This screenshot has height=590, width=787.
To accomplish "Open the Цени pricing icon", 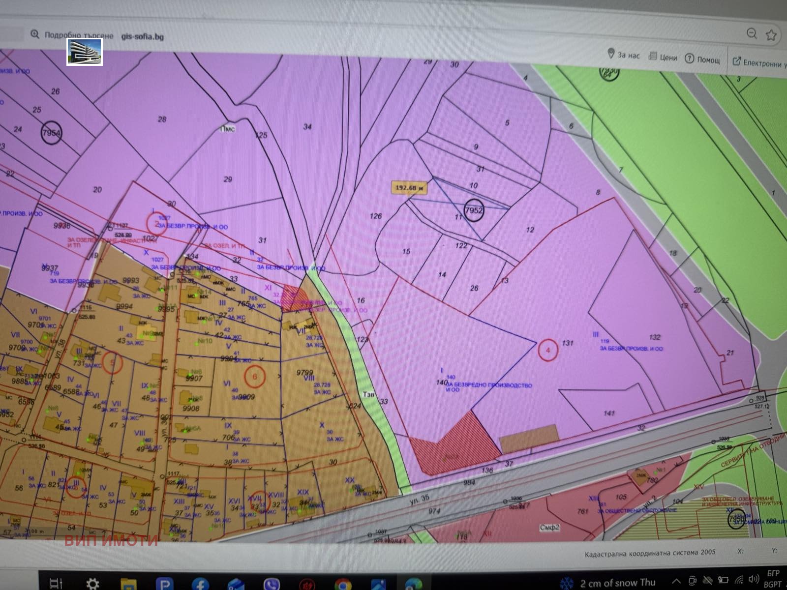I will click(652, 57).
